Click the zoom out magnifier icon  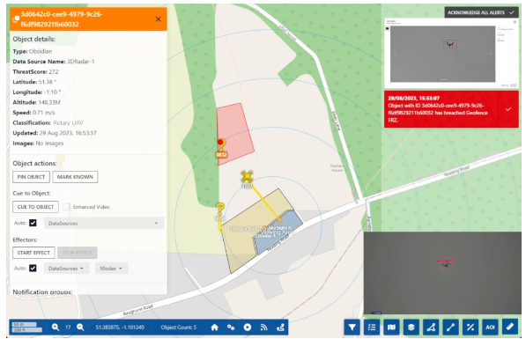coord(80,328)
